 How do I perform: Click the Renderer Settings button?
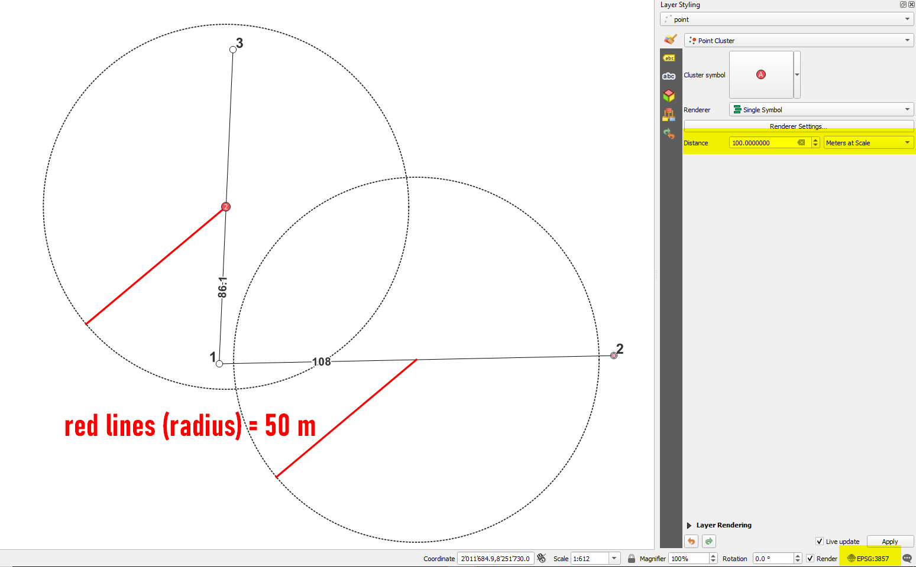799,126
